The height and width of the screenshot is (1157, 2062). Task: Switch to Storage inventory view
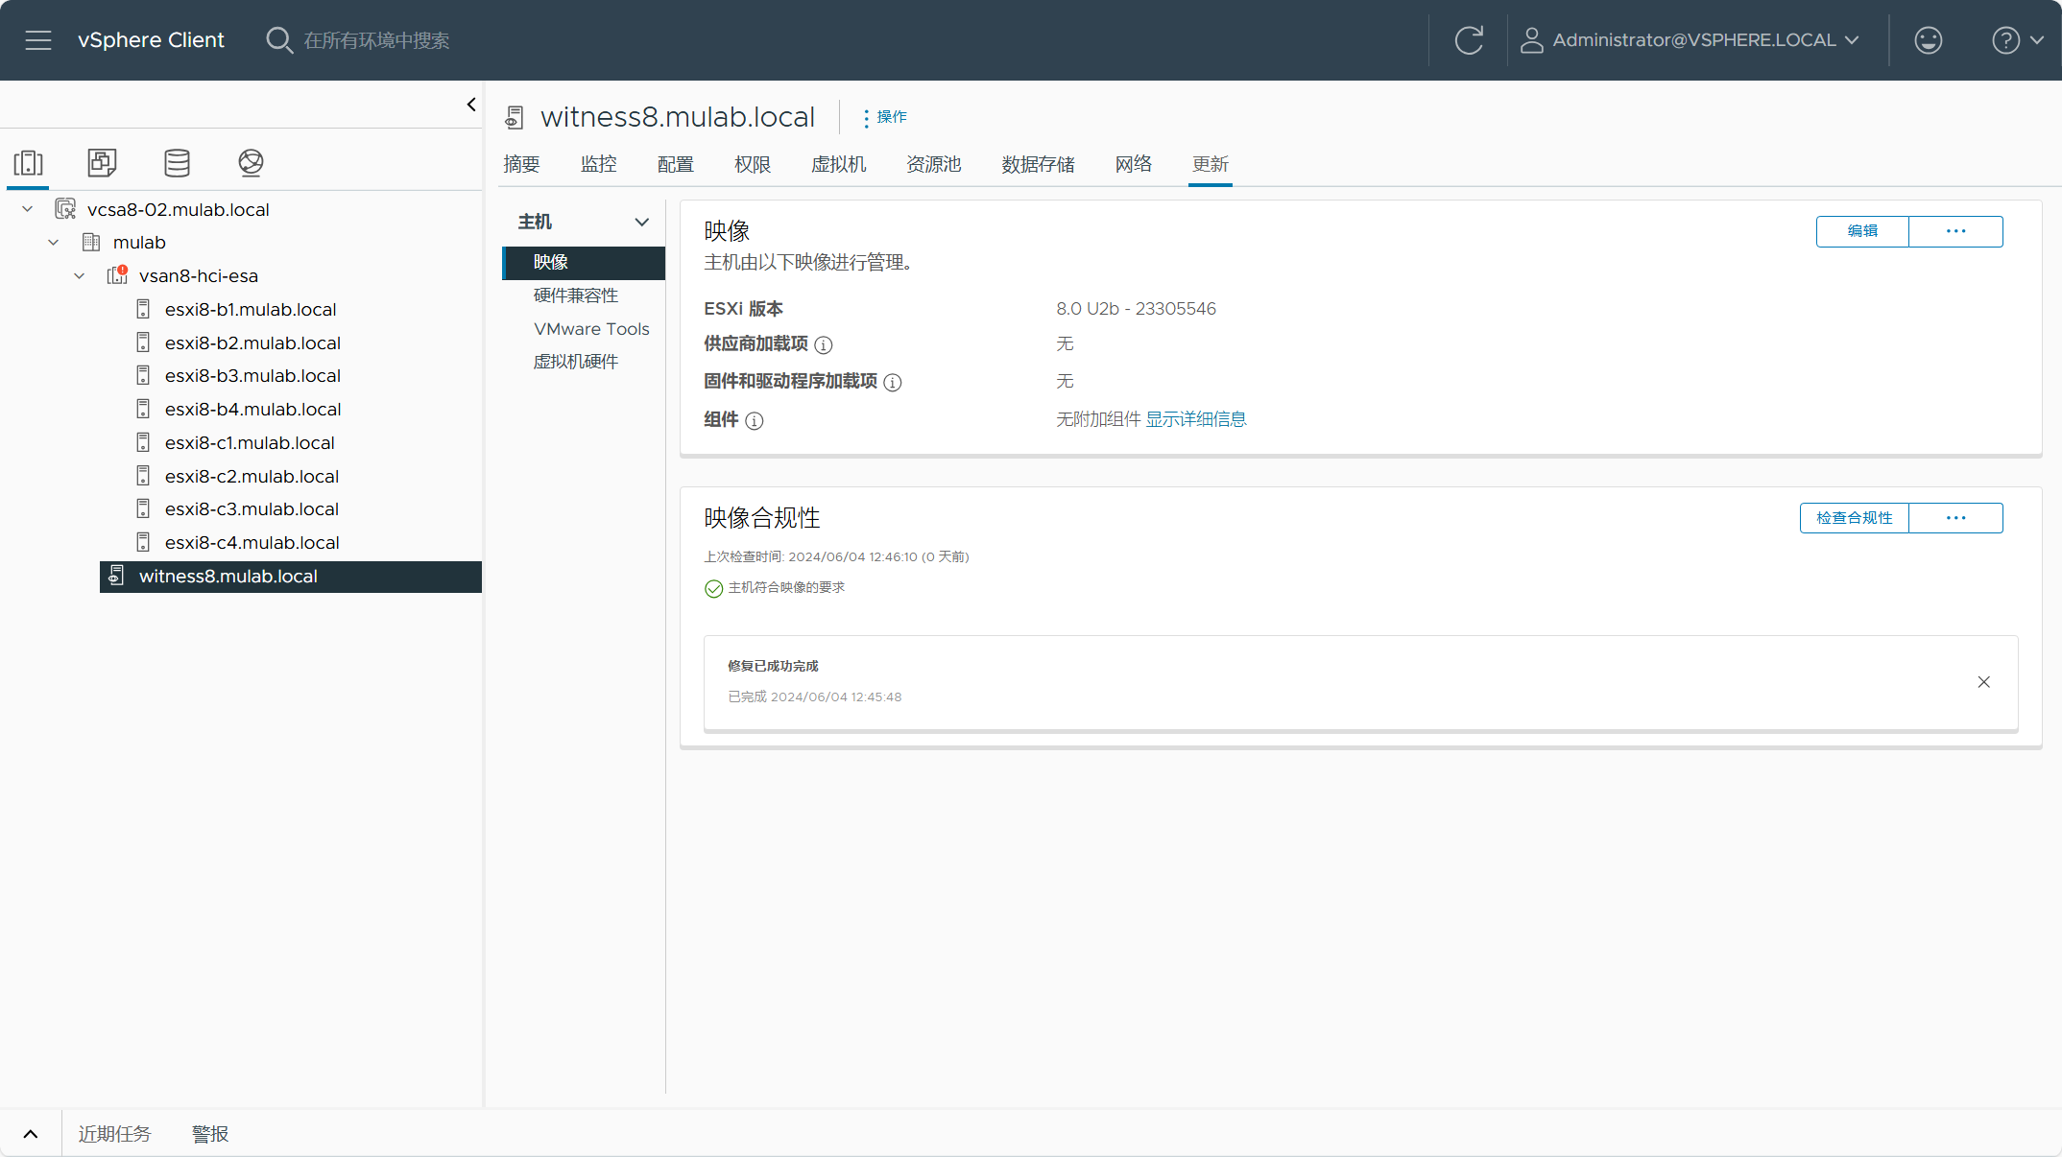coord(177,162)
